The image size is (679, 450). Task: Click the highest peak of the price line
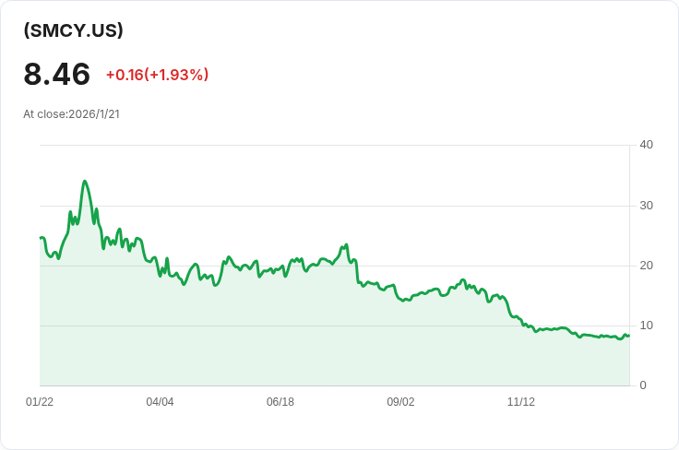pyautogui.click(x=85, y=182)
